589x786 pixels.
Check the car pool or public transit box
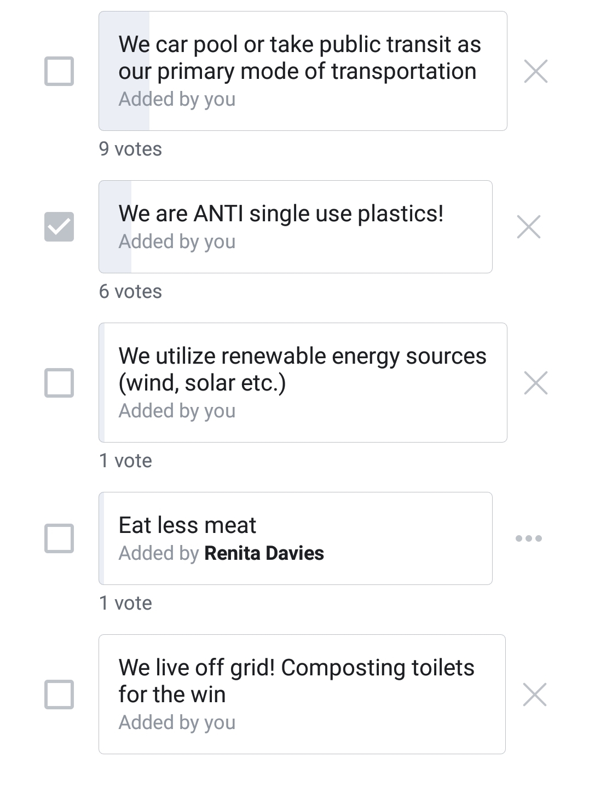[59, 71]
